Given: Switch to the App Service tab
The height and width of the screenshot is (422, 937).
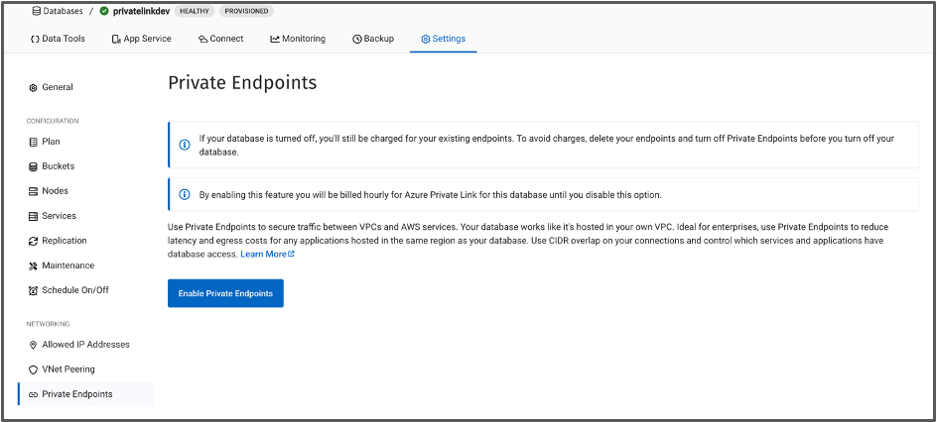Looking at the screenshot, I should click(142, 39).
